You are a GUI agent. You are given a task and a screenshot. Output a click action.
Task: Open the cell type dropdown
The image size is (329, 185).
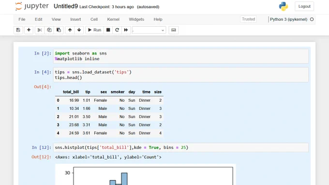(149, 30)
